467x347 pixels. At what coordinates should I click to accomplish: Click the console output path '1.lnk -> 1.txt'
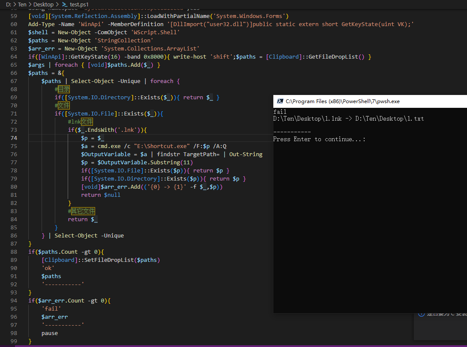pyautogui.click(x=348, y=119)
